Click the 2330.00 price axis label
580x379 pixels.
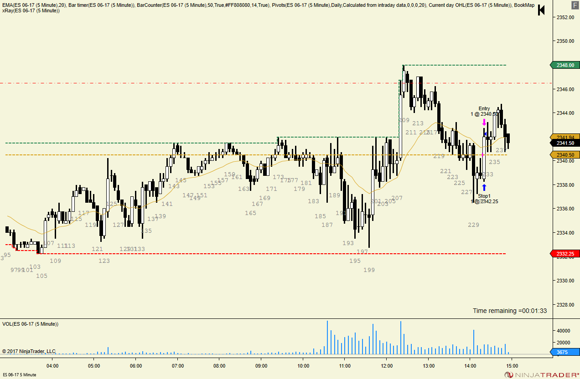(x=565, y=281)
